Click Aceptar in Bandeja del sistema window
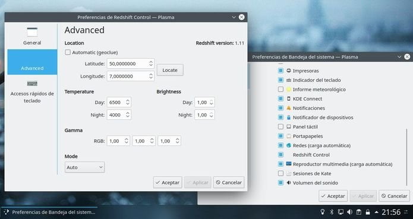 [x=333, y=196]
